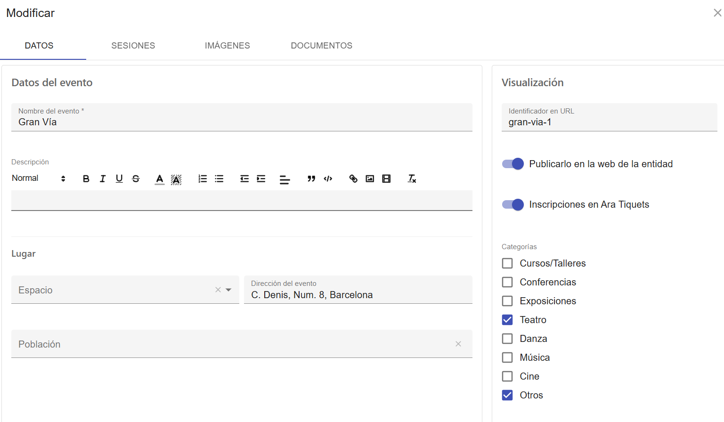Uncheck the Teatro category
The image size is (724, 422).
click(x=507, y=320)
